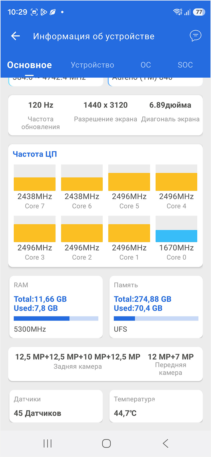Tap the battery indicator showing 77

[199, 12]
